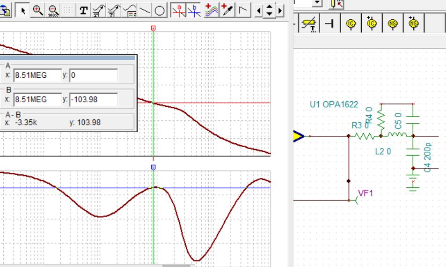Click the eyedropper with red plus
The height and width of the screenshot is (267, 446).
[227, 10]
